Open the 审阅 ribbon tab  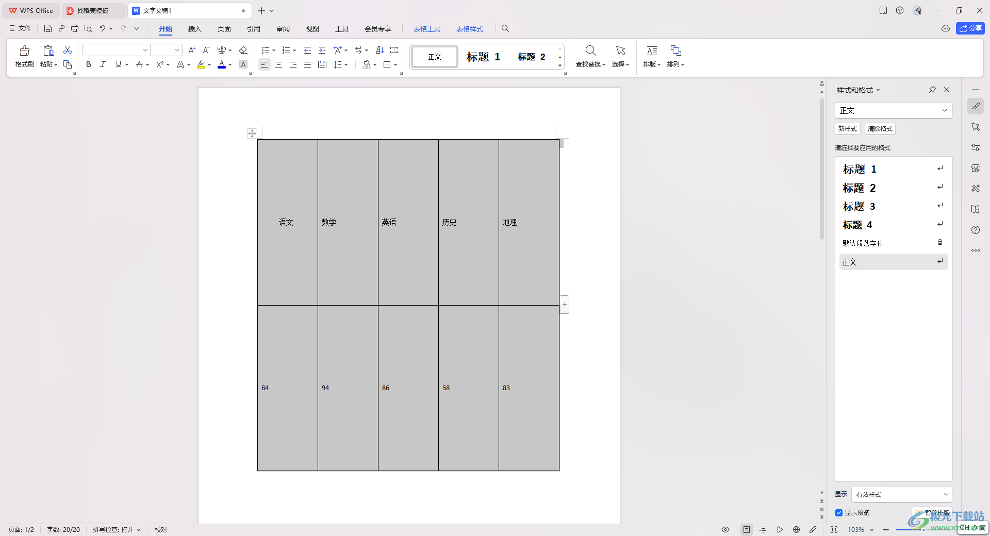click(x=283, y=29)
